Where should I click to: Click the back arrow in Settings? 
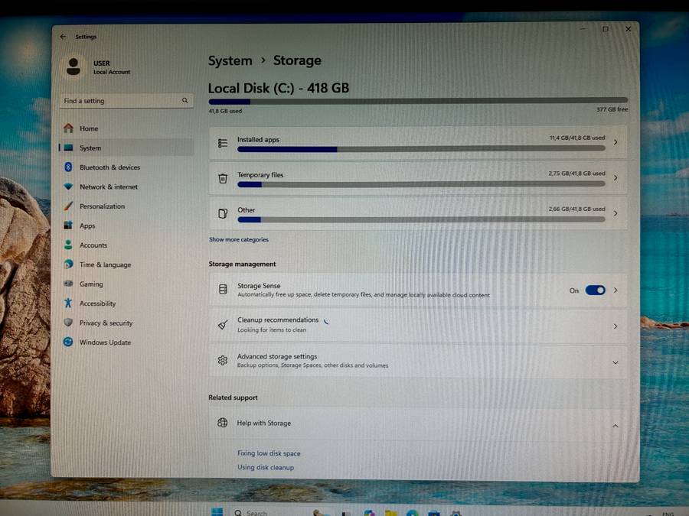(63, 37)
